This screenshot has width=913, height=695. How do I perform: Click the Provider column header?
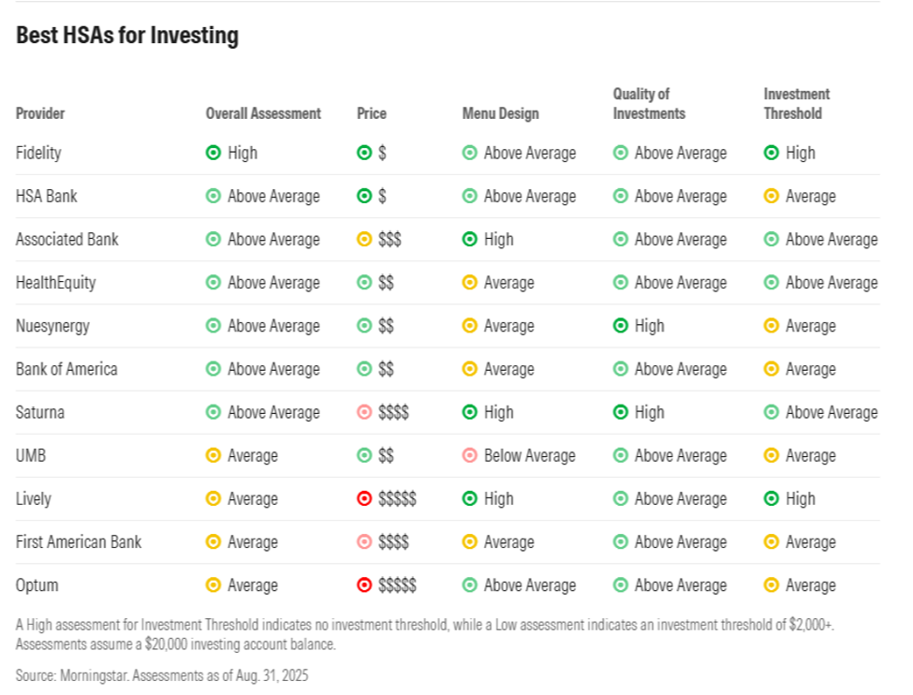pyautogui.click(x=40, y=113)
